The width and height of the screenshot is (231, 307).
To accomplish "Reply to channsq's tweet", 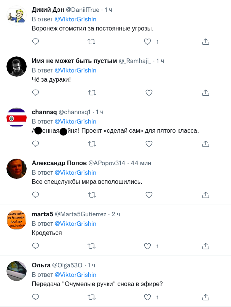I will point(35,144).
